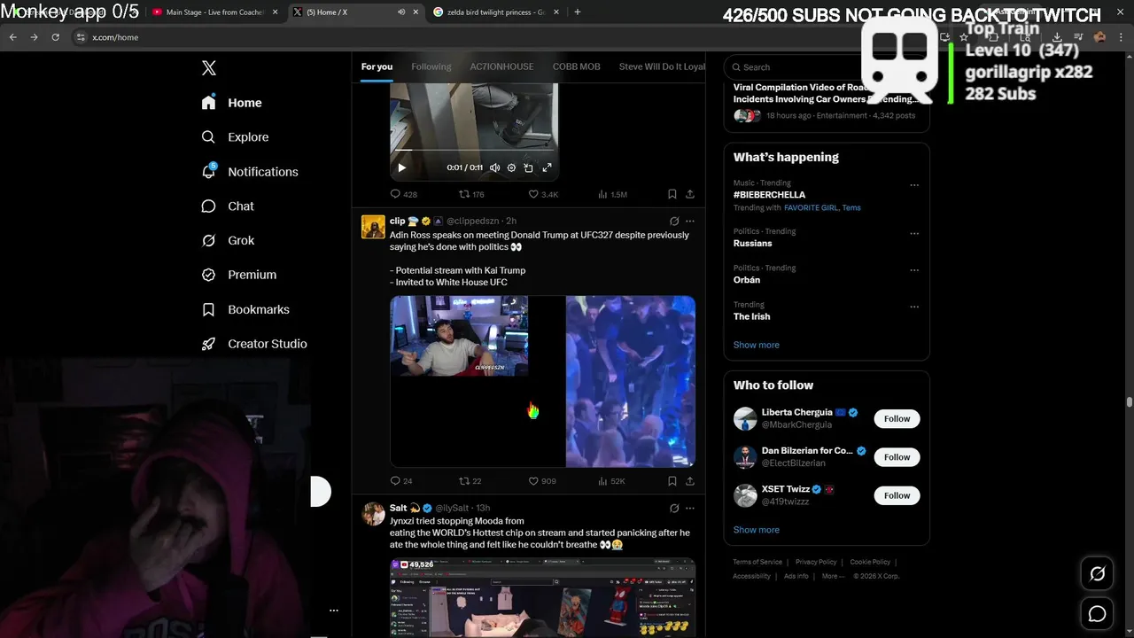This screenshot has height=638, width=1134.
Task: Reply to the clip post with 24 replies
Action: tap(401, 481)
